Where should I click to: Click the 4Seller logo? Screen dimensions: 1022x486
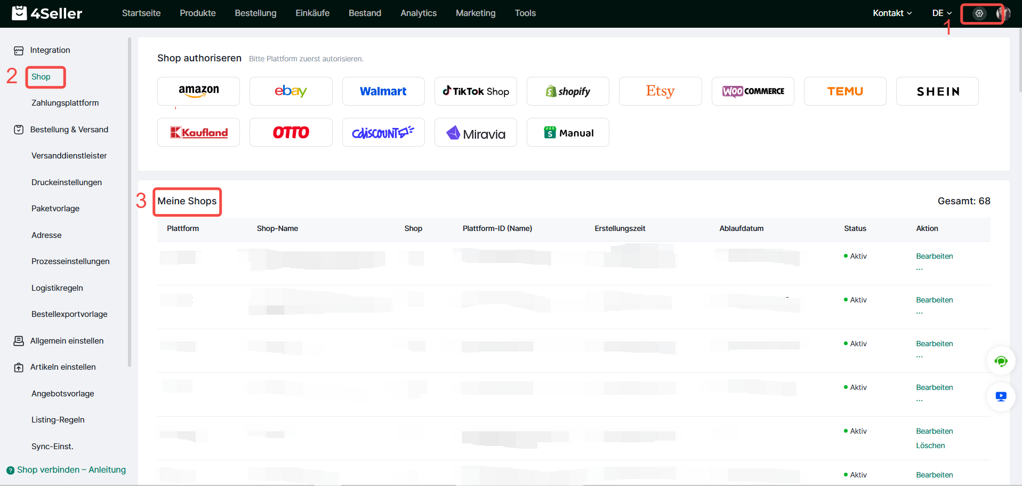point(47,13)
